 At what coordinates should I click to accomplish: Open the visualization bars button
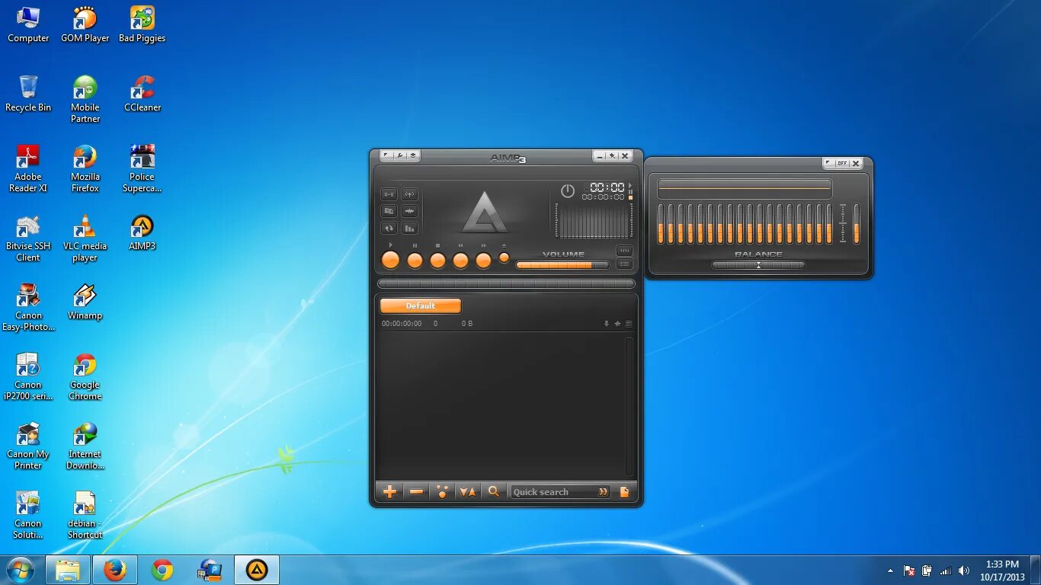point(410,228)
